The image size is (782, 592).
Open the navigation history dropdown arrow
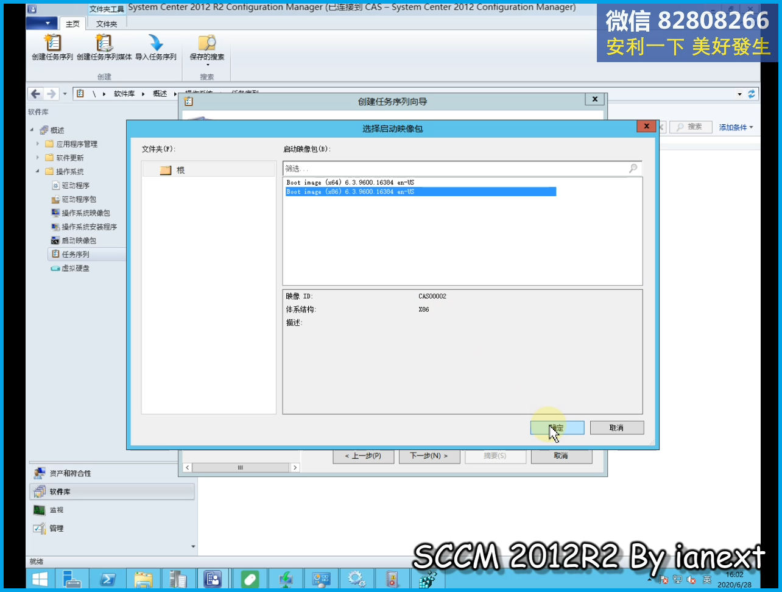(x=65, y=94)
